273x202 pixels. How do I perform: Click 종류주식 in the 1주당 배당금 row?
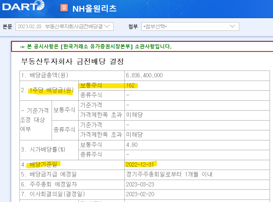(x=91, y=95)
